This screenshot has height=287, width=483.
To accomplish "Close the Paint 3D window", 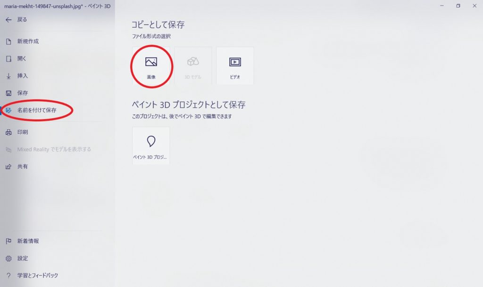I will (x=475, y=6).
